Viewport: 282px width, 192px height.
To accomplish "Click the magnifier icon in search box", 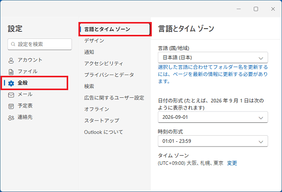I will 13,44.
